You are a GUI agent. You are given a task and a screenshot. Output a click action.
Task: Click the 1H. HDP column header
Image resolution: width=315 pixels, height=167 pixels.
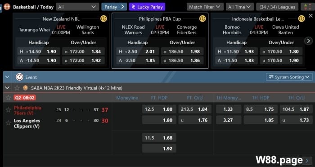261,98
